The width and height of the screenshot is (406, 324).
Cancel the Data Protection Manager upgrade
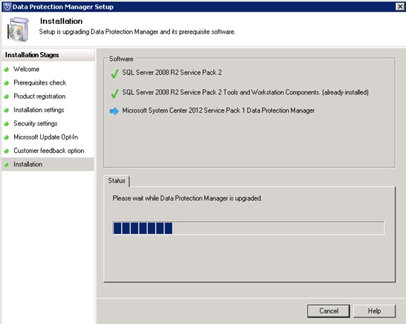pos(328,311)
